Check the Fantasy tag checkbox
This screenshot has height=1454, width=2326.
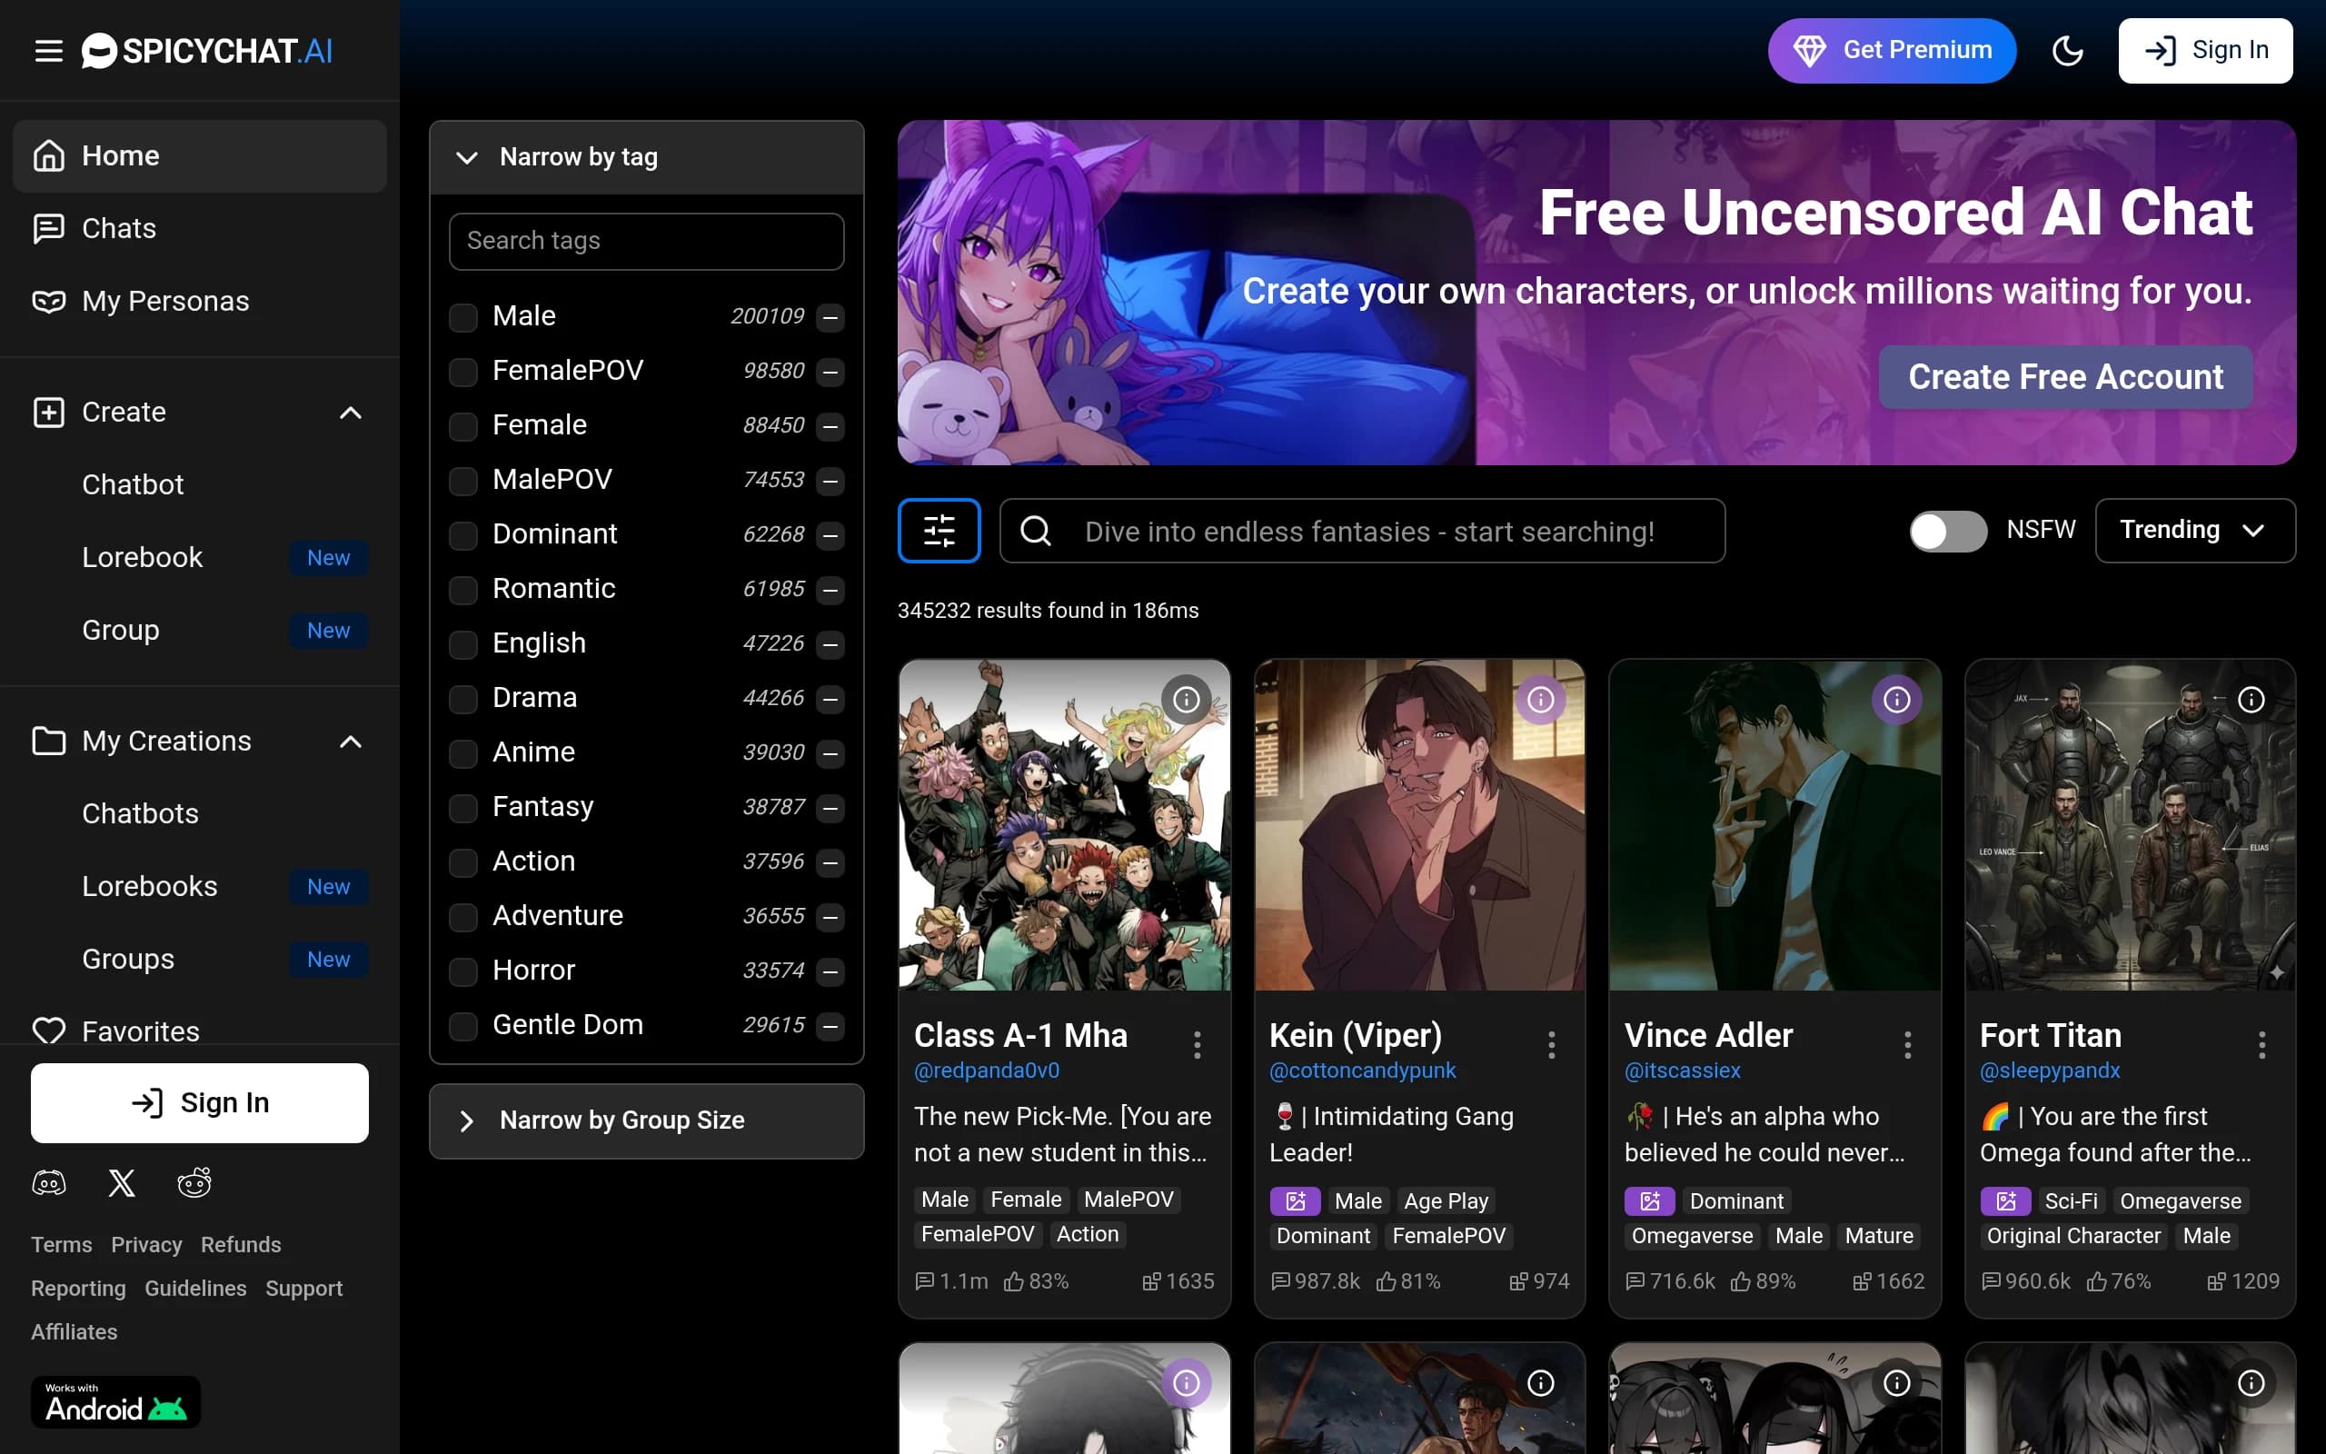tap(463, 808)
